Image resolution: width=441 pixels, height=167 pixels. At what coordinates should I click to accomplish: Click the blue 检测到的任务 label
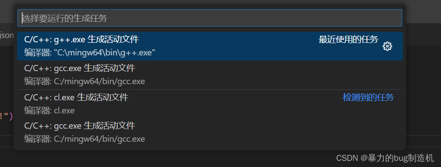368,97
